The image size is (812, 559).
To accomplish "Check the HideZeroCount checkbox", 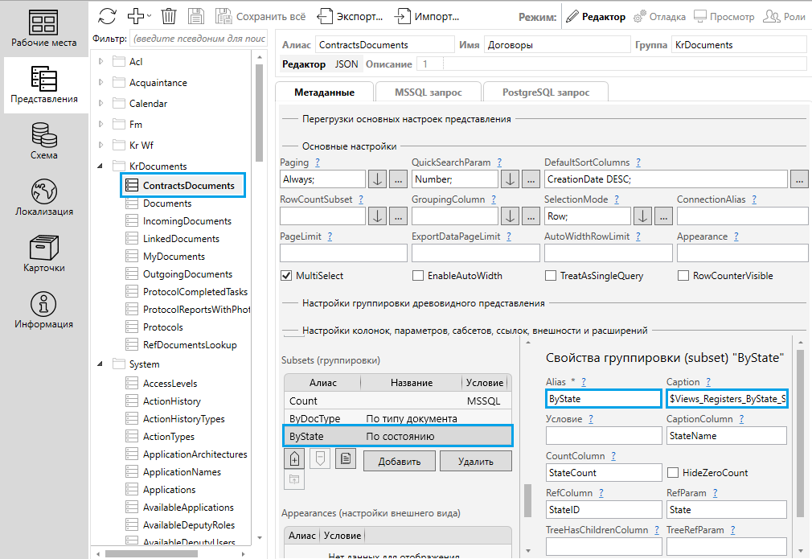I will (x=673, y=473).
